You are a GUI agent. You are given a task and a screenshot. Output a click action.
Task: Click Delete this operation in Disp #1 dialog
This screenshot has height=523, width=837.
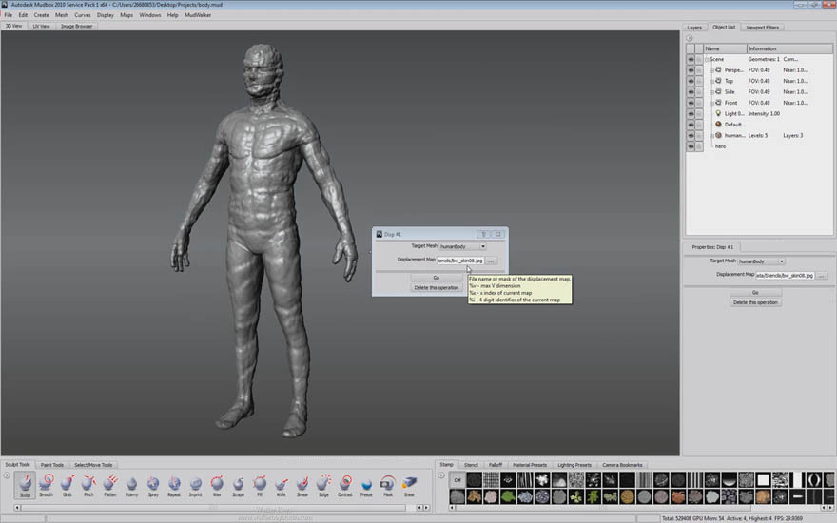tap(437, 287)
